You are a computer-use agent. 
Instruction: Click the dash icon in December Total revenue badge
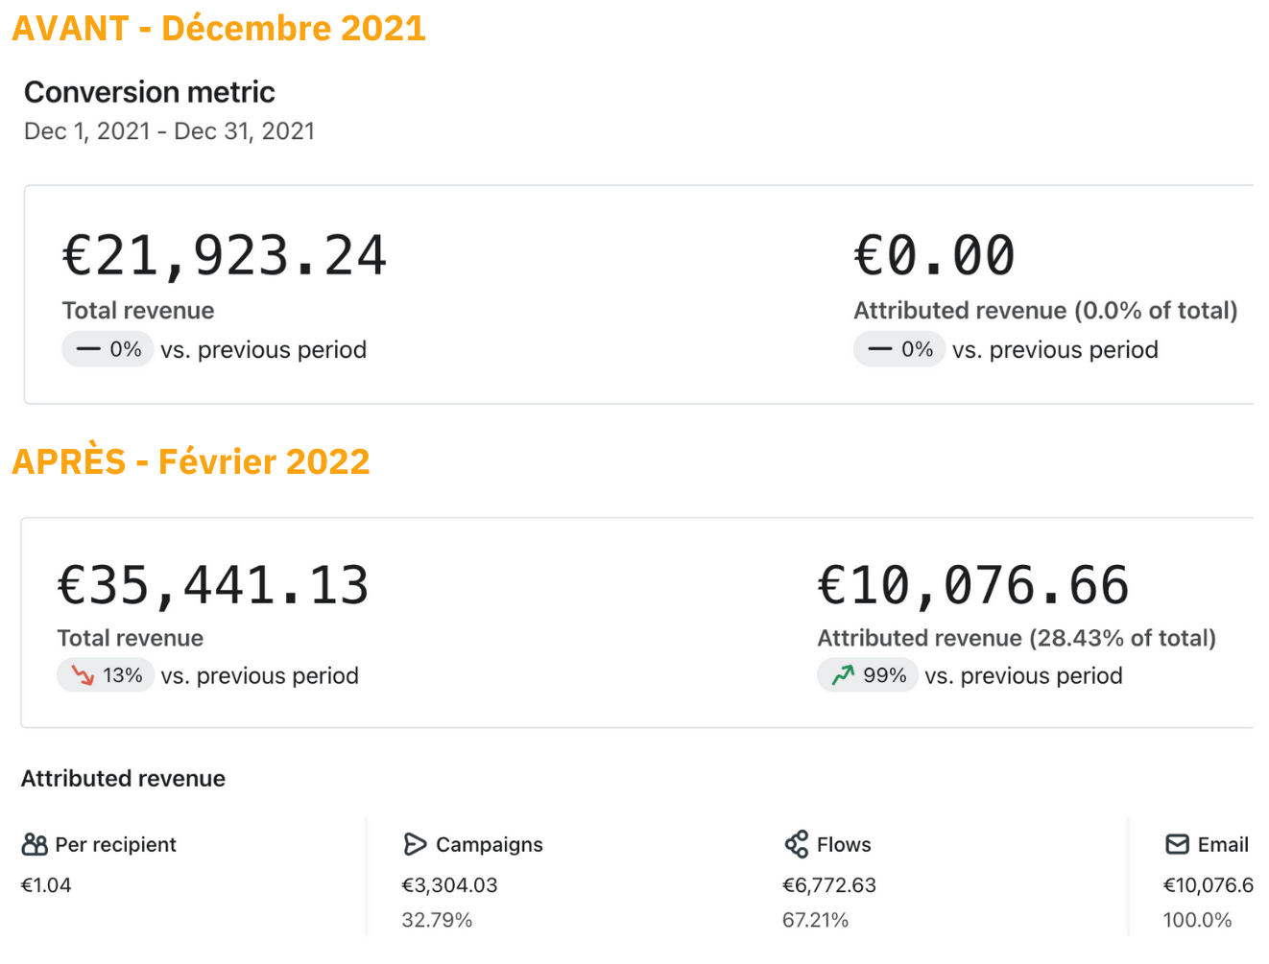click(88, 349)
